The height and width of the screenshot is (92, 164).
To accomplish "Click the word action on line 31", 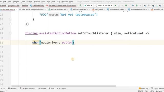I will pyautogui.click(x=67, y=43).
